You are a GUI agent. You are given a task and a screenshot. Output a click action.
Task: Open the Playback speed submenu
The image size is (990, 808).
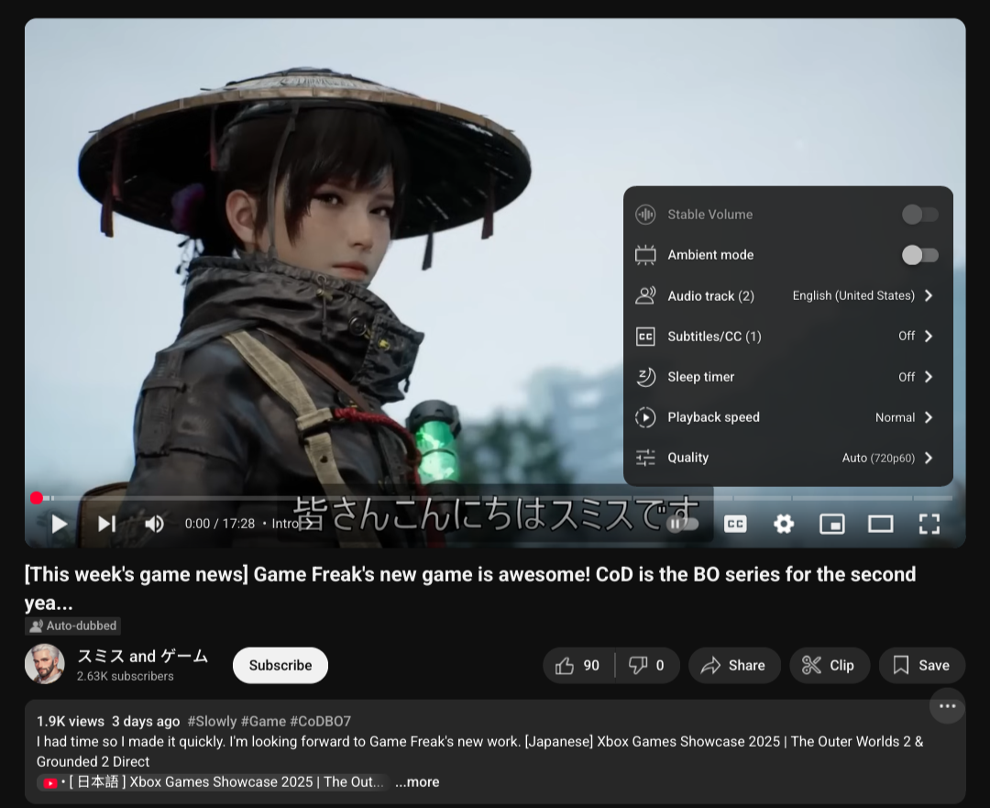pyautogui.click(x=788, y=417)
